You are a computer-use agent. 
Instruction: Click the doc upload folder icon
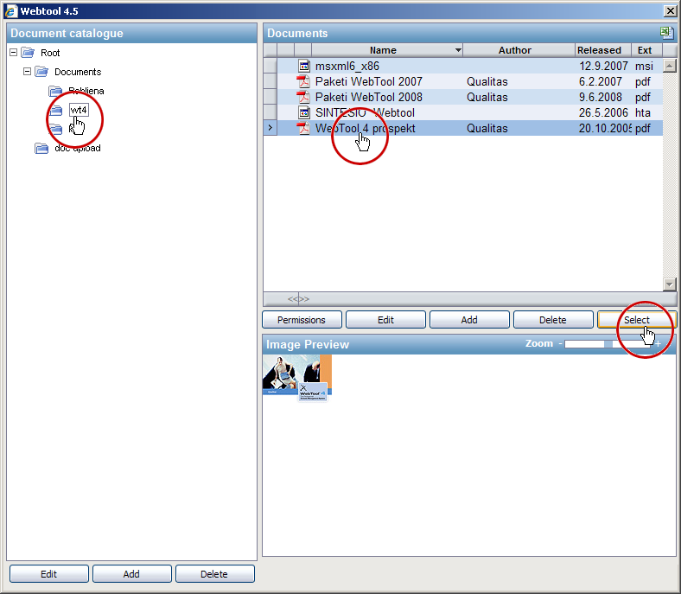41,148
